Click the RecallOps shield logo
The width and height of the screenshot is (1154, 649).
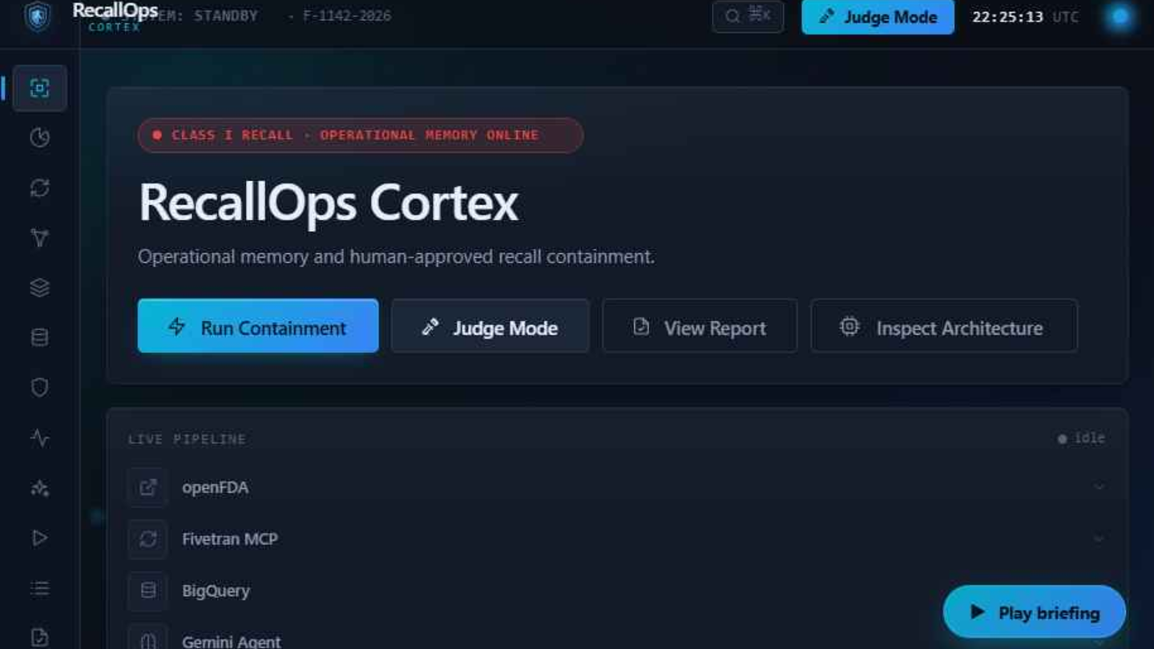point(37,16)
